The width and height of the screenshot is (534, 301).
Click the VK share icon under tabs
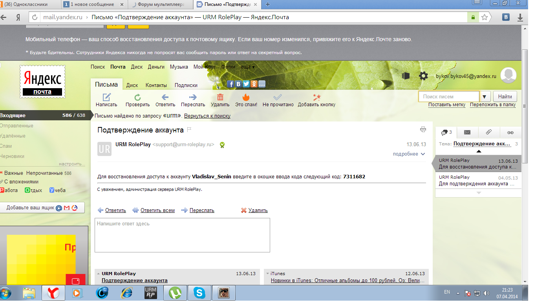click(x=238, y=84)
